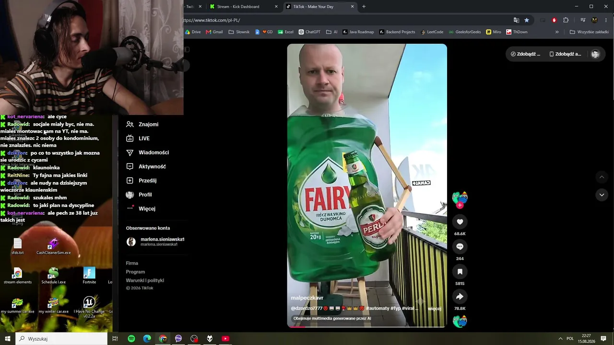
Task: Open Task View on the taskbar
Action: (115, 339)
